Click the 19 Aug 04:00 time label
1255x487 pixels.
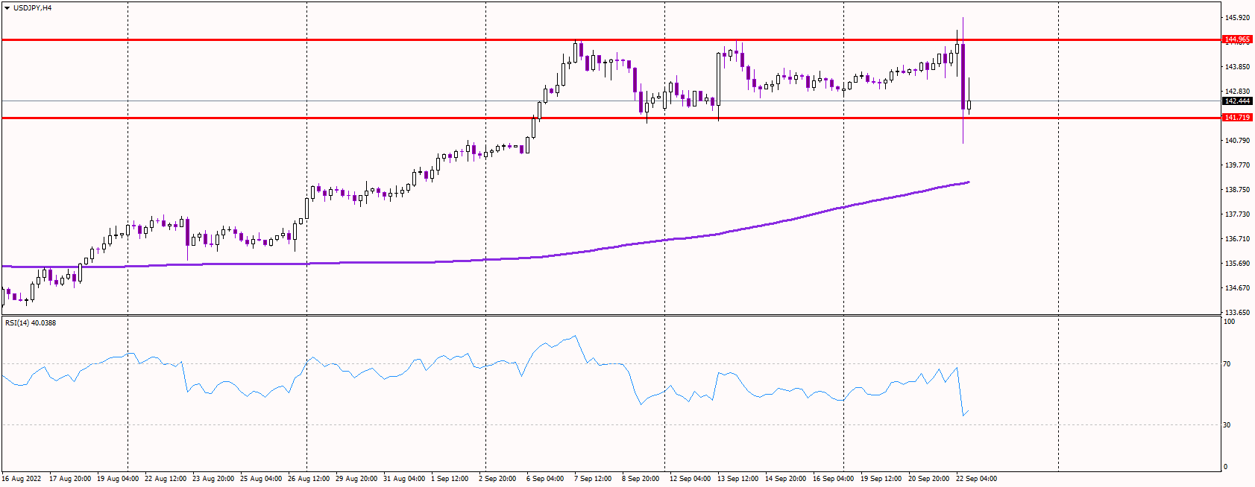click(118, 479)
